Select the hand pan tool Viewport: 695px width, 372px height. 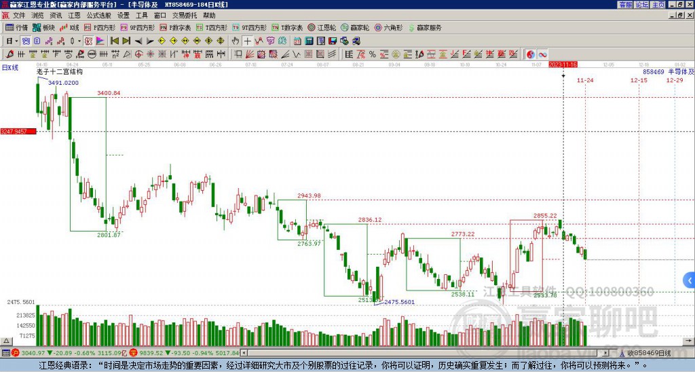pyautogui.click(x=236, y=41)
